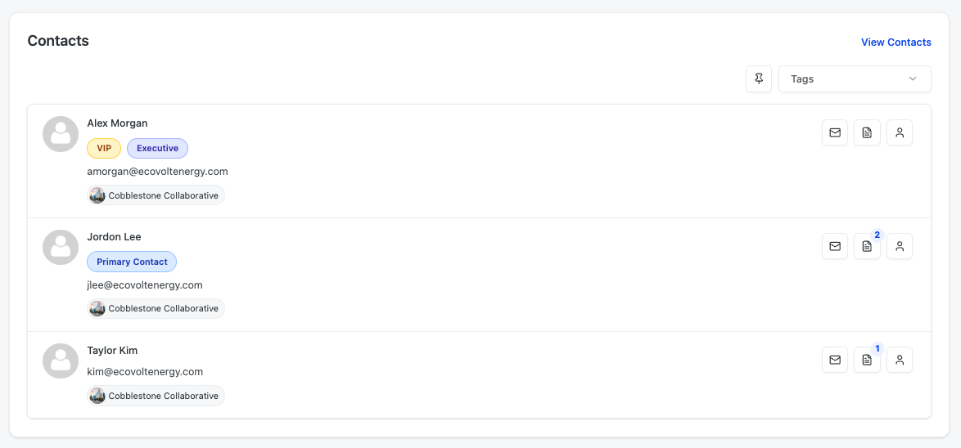Open Taylor Kim's notes document icon
Viewport: 961px width, 448px height.
867,360
